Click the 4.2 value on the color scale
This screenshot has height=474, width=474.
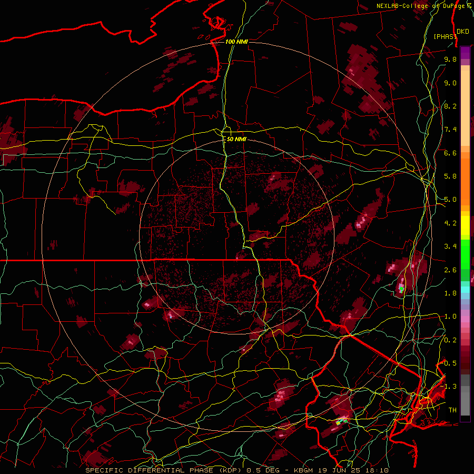point(450,223)
